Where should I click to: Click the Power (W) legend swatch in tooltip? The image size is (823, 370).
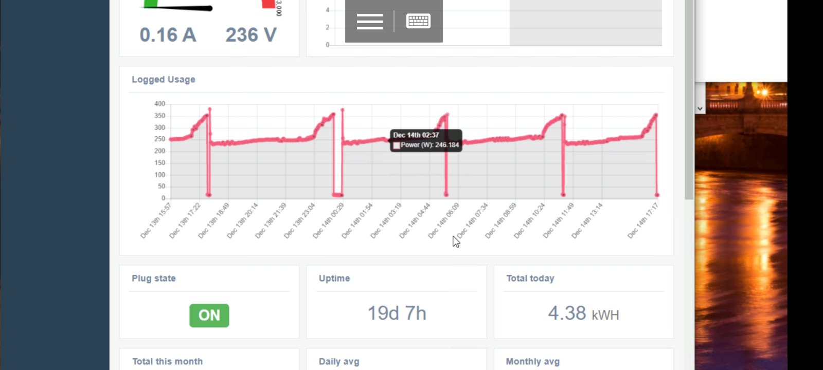click(x=397, y=145)
